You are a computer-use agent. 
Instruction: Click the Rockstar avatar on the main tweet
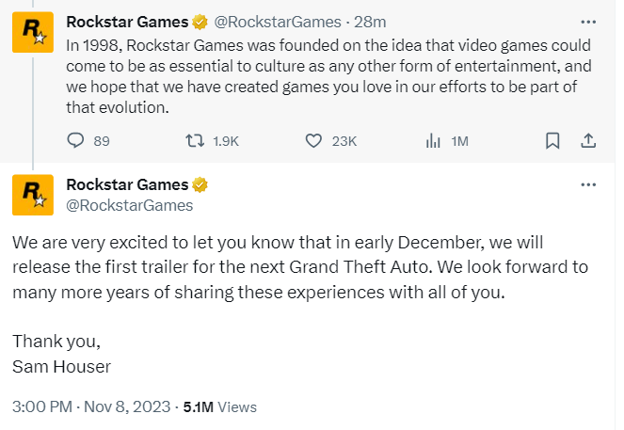[x=33, y=195]
